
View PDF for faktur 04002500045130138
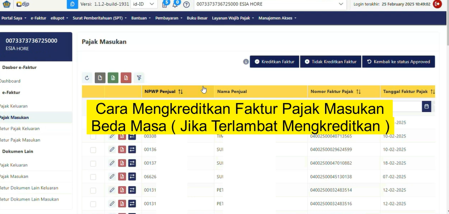pos(122,177)
